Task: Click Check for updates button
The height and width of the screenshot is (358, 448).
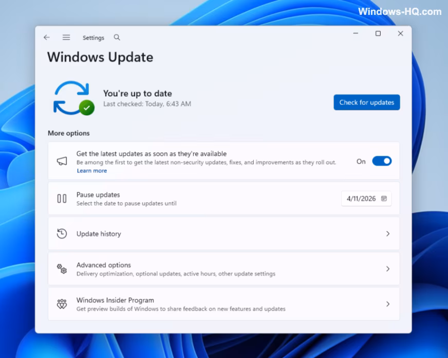Action: pos(367,102)
